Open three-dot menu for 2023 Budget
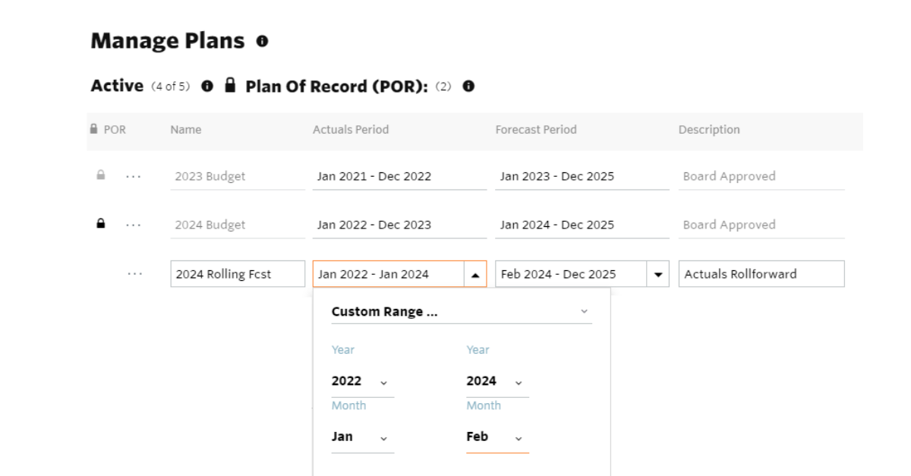The image size is (911, 476). tap(134, 176)
